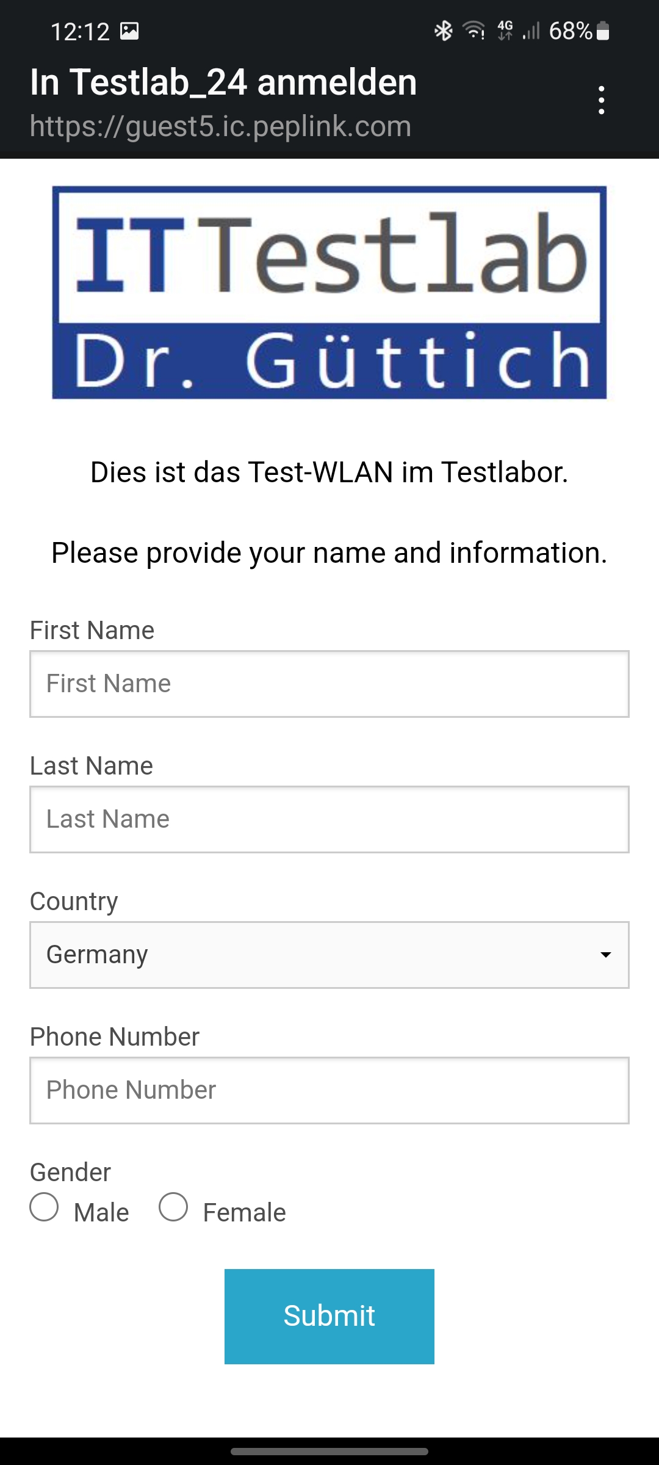
Task: Focus the Phone Number input field
Action: pyautogui.click(x=329, y=1090)
